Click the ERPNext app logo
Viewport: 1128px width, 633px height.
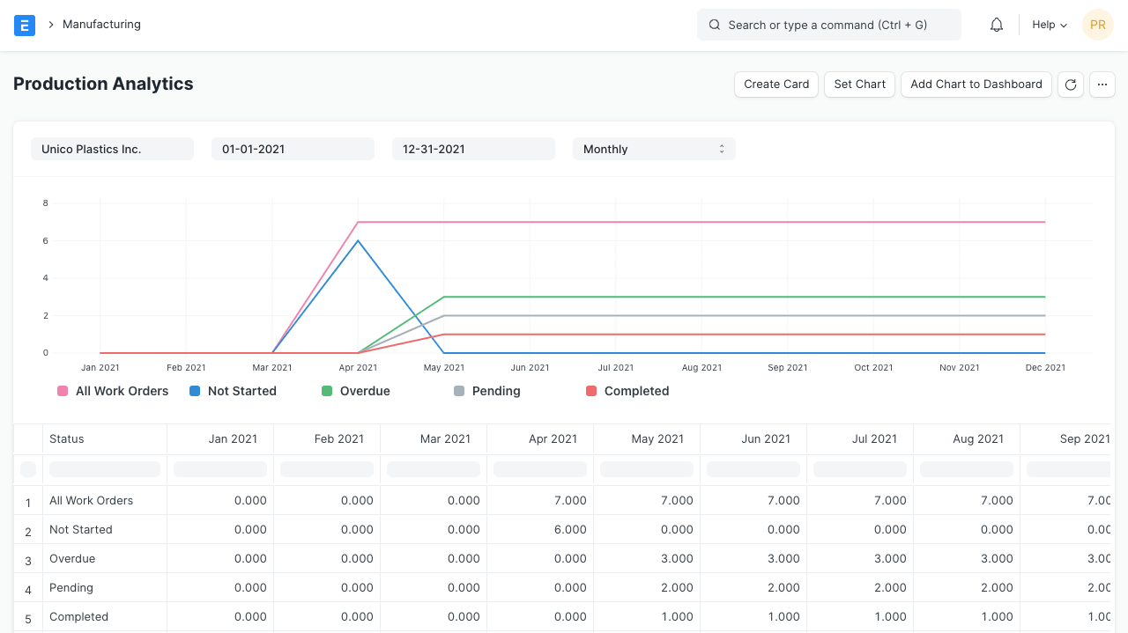click(x=24, y=25)
